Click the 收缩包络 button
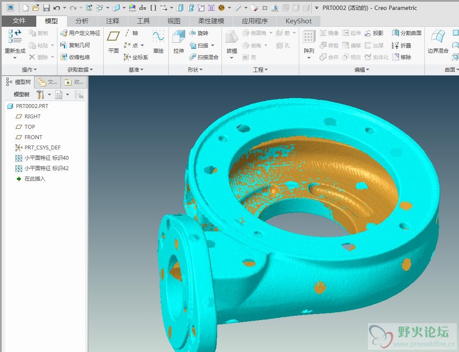The width and height of the screenshot is (459, 352). point(76,57)
